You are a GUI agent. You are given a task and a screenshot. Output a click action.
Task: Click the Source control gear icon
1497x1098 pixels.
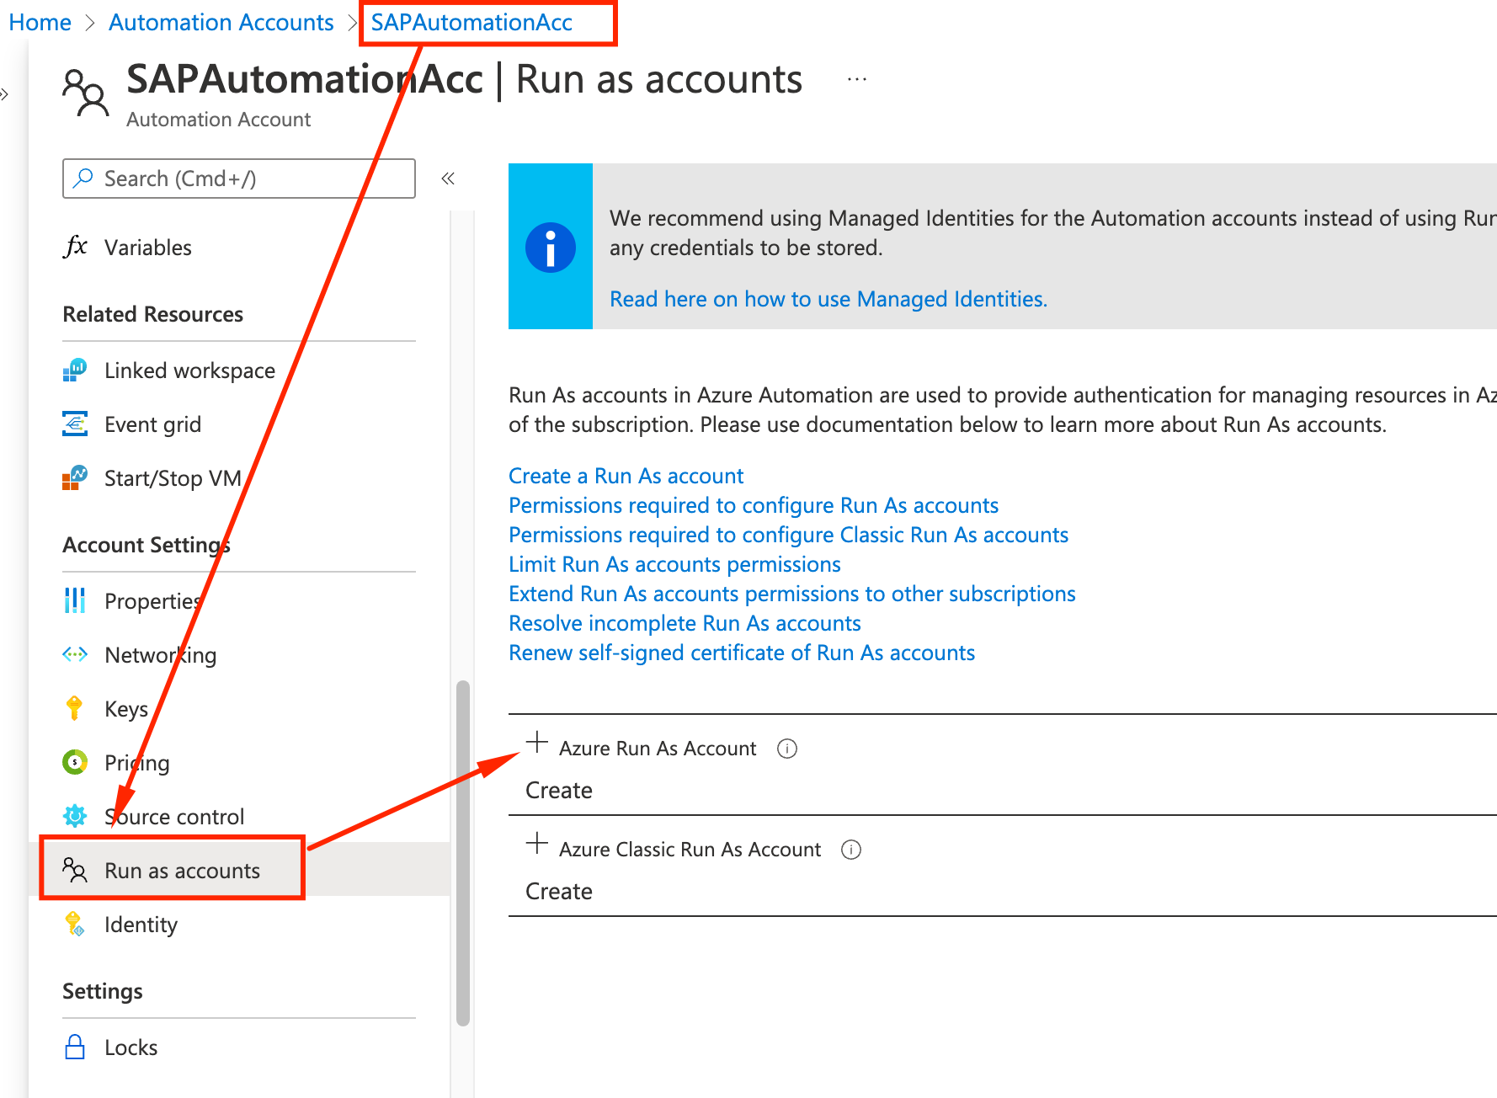[75, 816]
